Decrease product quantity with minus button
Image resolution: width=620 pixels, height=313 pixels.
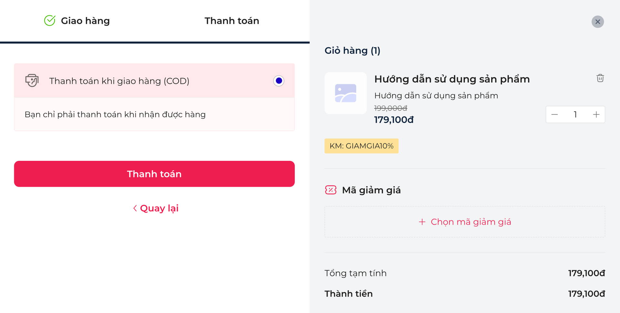(554, 114)
